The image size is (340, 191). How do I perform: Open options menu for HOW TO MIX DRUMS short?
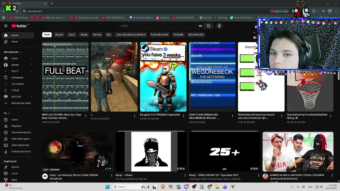coord(232,116)
